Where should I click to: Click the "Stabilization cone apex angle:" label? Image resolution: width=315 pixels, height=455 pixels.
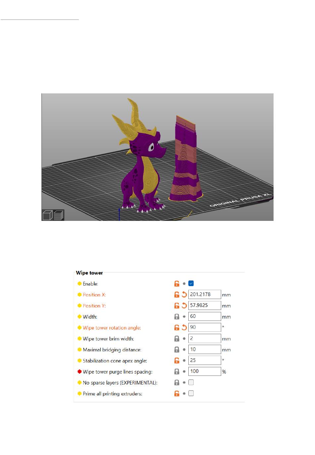pyautogui.click(x=115, y=361)
